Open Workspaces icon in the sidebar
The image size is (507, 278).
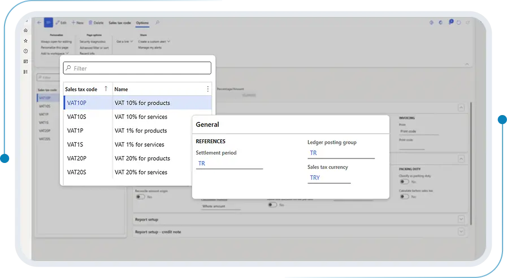[x=25, y=61]
